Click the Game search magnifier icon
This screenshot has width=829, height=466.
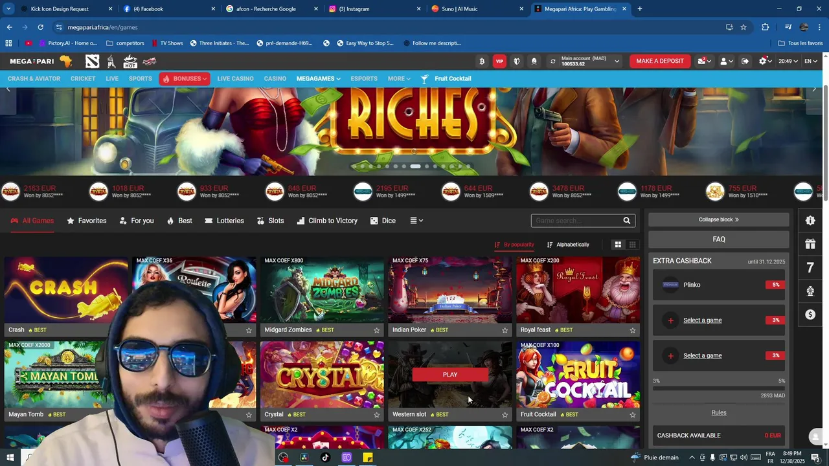pyautogui.click(x=626, y=221)
